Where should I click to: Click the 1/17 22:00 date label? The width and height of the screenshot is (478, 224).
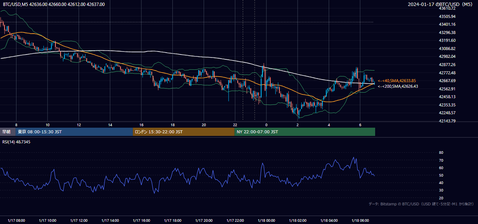click(x=235, y=221)
